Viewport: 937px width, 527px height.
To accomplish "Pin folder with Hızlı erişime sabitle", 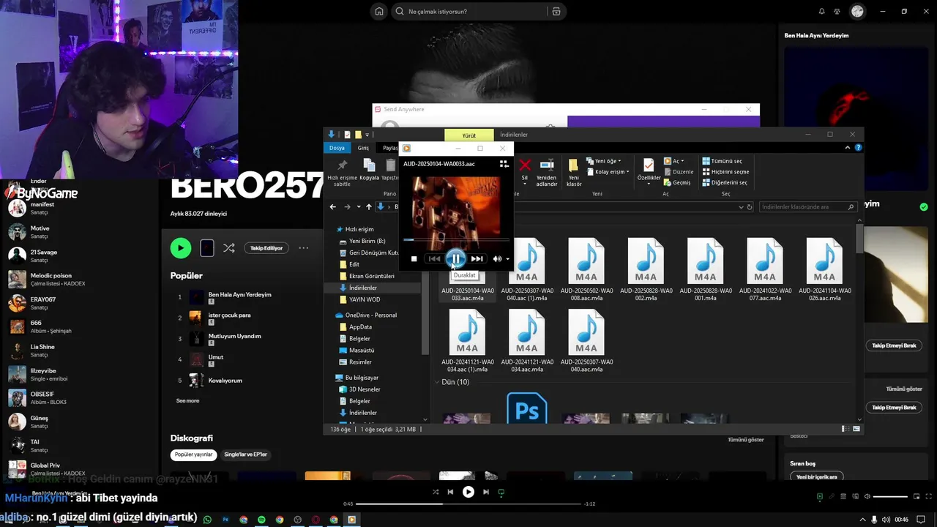I will click(342, 173).
